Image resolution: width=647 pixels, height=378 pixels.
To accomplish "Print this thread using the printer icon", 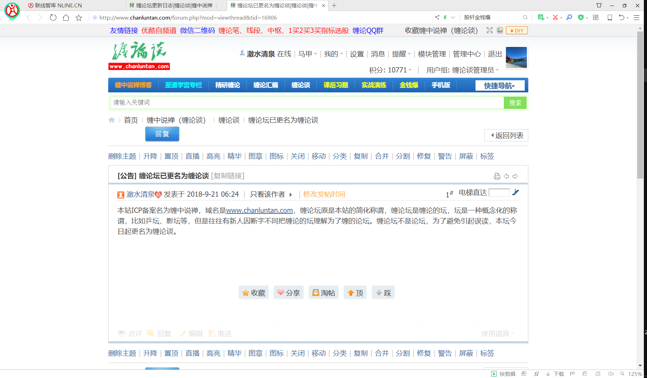I will [497, 176].
